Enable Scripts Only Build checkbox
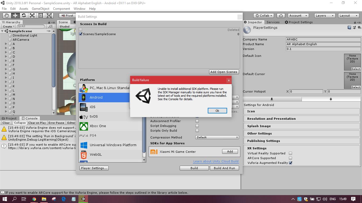This screenshot has height=203, width=362. coord(197,131)
